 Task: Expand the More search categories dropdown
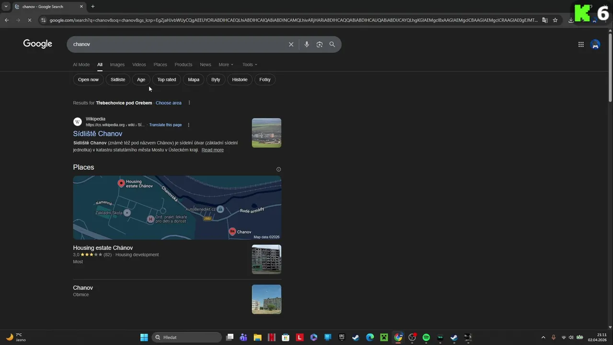pyautogui.click(x=226, y=65)
